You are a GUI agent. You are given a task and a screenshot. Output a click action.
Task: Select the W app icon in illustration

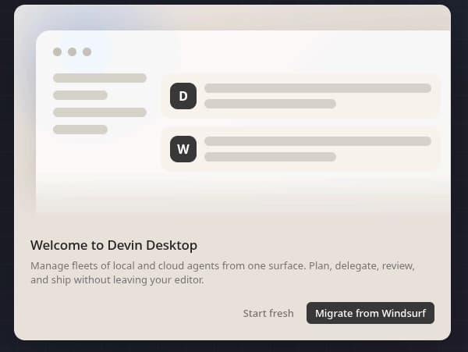point(183,149)
